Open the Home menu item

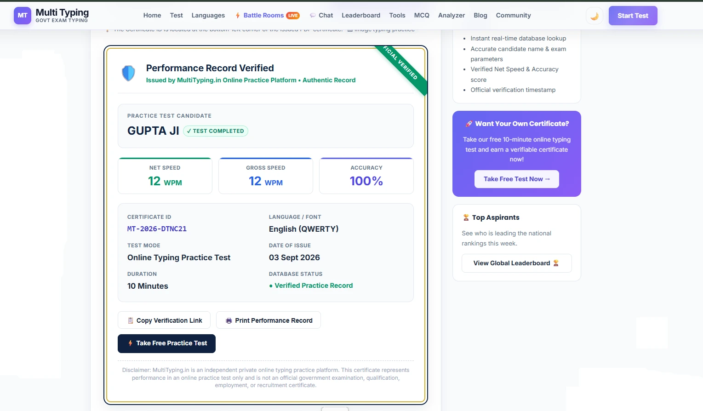click(152, 15)
